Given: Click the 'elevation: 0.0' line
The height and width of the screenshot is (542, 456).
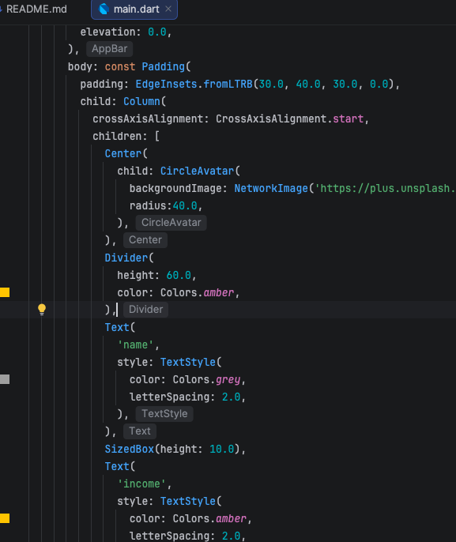Looking at the screenshot, I should point(126,32).
